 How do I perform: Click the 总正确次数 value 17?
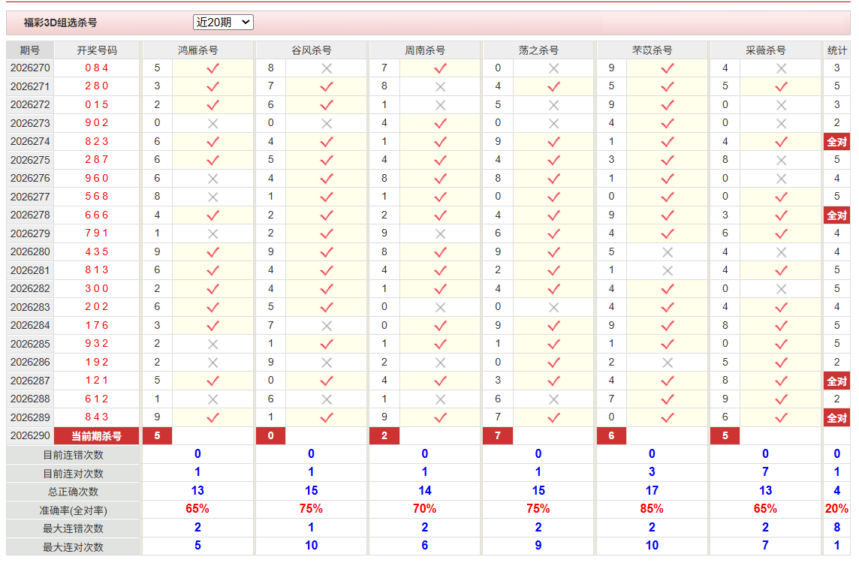[x=652, y=491]
